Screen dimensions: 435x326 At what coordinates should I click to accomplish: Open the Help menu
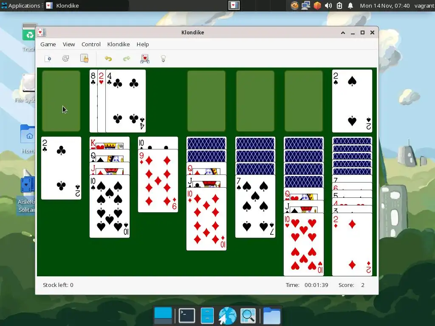coord(143,44)
